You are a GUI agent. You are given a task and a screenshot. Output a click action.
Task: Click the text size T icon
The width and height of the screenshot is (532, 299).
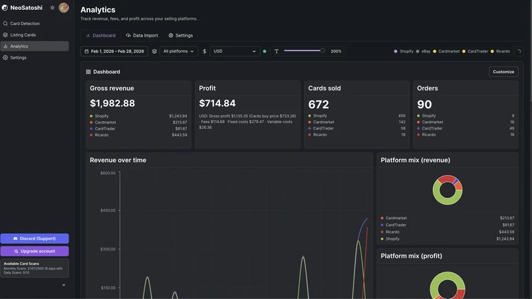[x=277, y=51]
